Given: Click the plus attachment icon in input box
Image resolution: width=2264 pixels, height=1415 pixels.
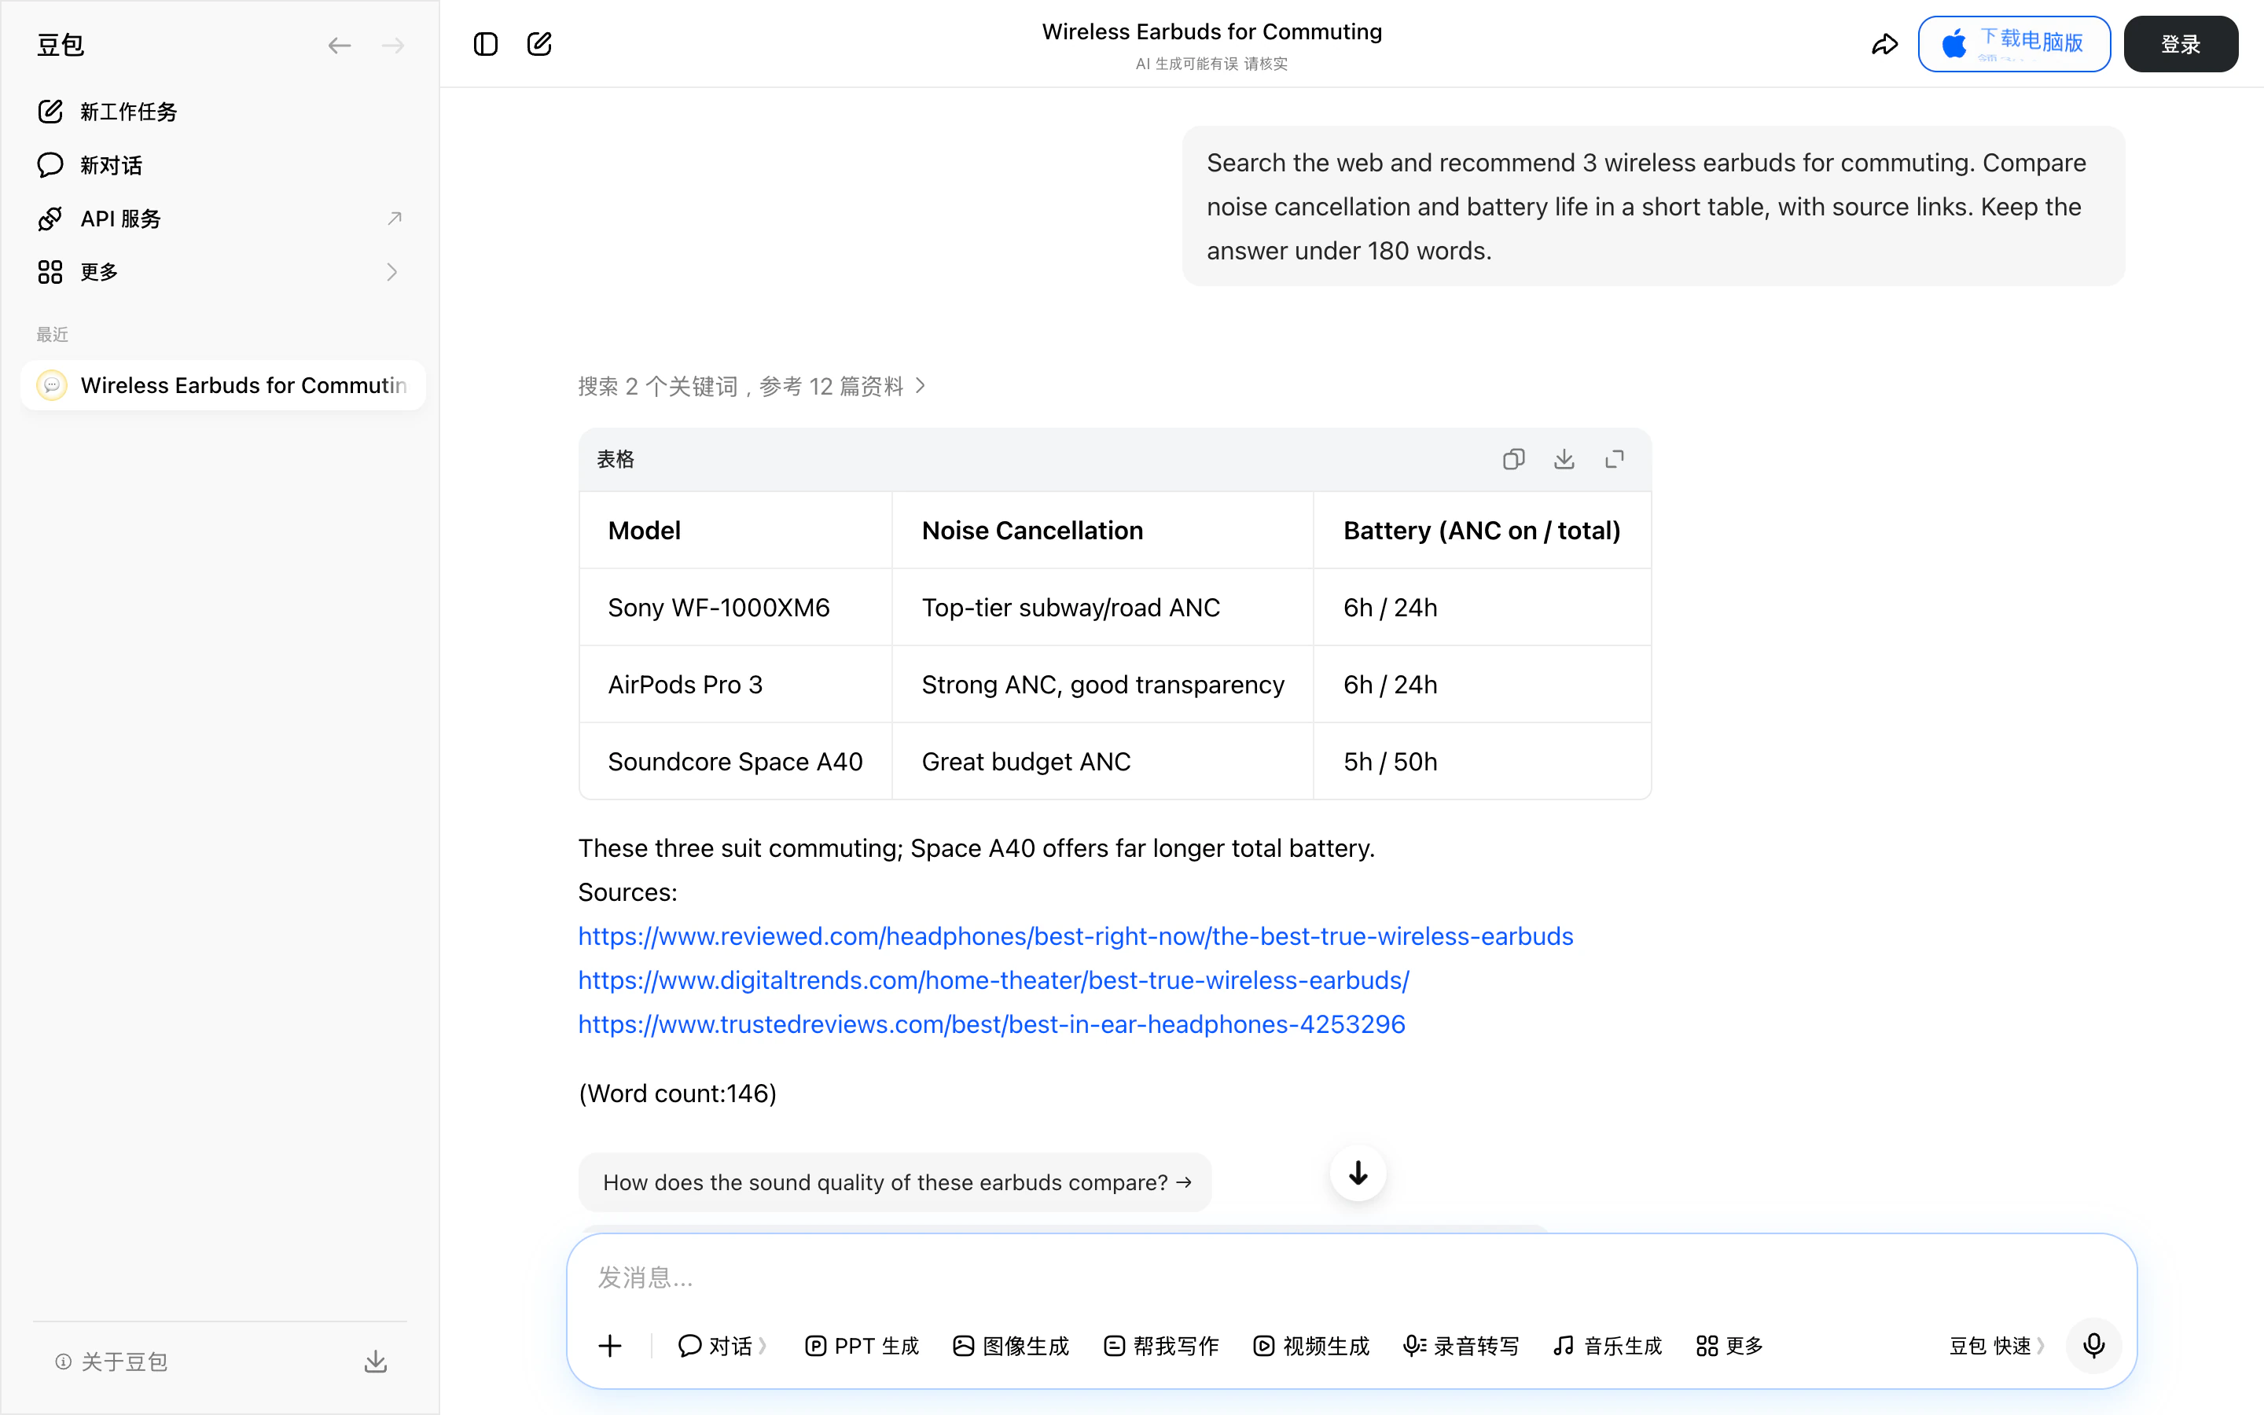Looking at the screenshot, I should [610, 1346].
